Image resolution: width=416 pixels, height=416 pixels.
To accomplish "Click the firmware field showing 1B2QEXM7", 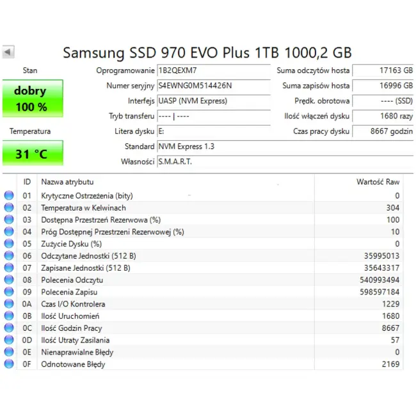I will point(213,70).
